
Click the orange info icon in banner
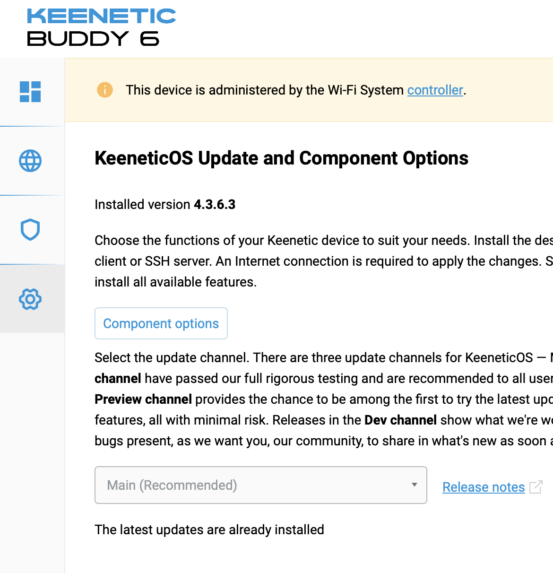tap(105, 90)
